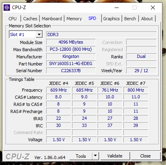Click the tRC value 39
166x165 pixels.
pyautogui.click(x=136, y=125)
